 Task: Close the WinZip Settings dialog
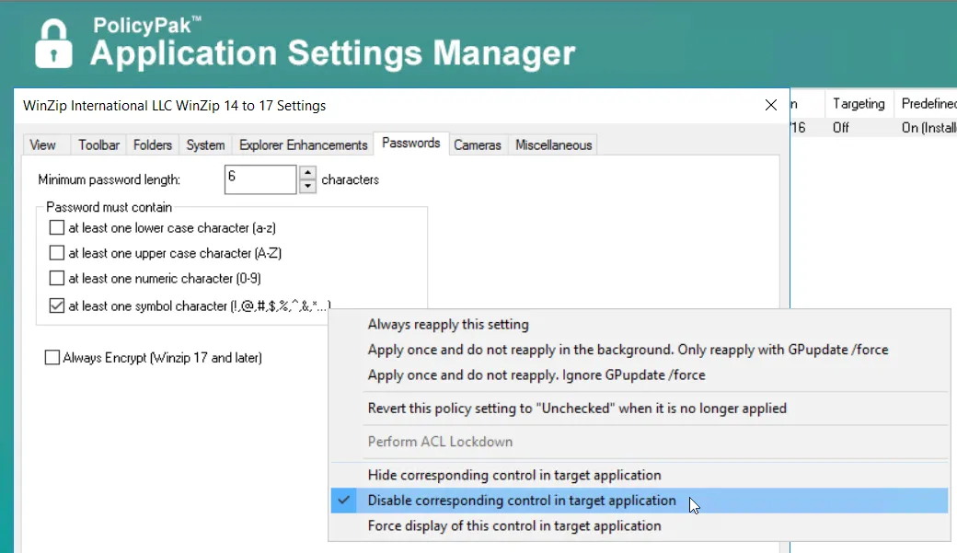click(x=771, y=105)
